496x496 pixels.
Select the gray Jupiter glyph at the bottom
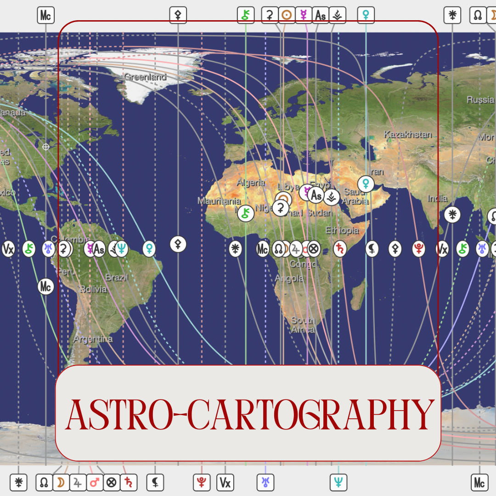point(78,483)
